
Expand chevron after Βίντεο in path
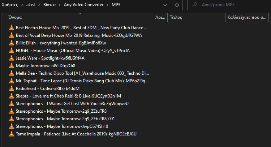click(x=60, y=5)
